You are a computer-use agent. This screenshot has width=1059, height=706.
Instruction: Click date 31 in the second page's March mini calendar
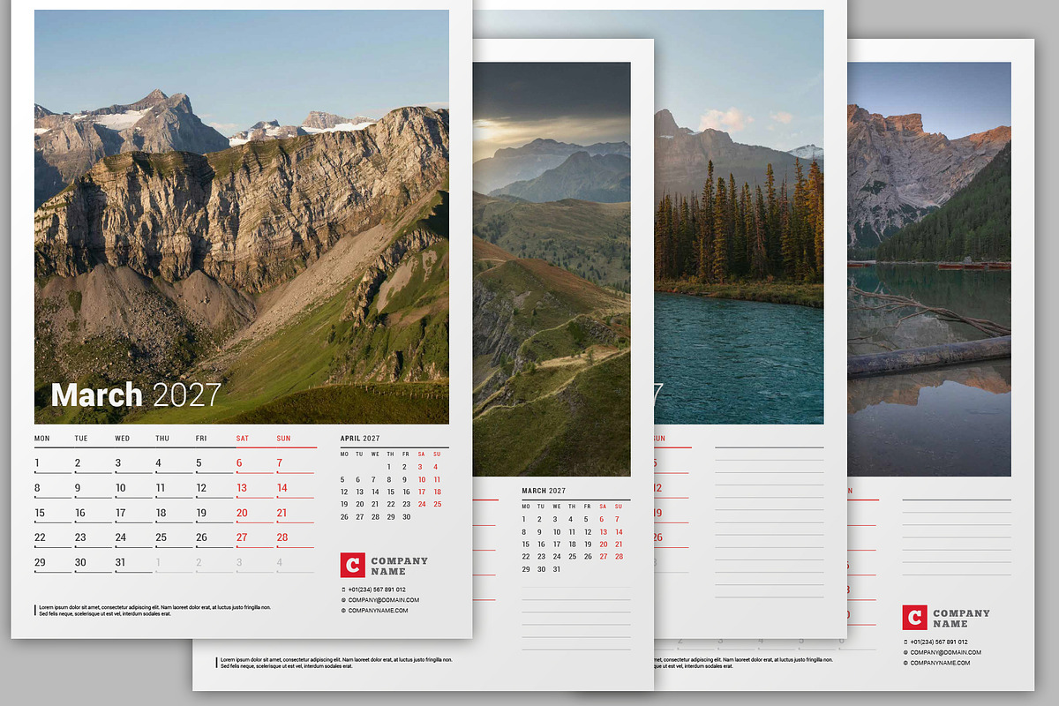point(556,569)
